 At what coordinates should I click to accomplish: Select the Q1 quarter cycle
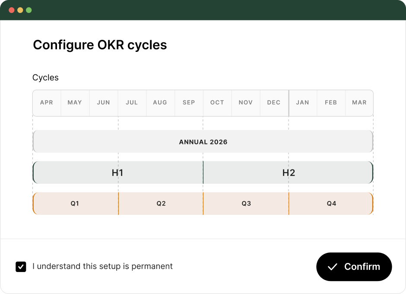76,204
